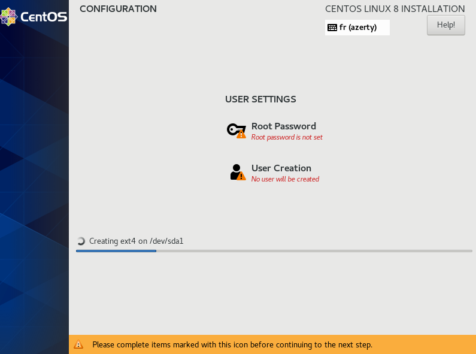Screen dimensions: 476x354
Task: Click the CONFIGURATION heading
Action: coord(118,9)
